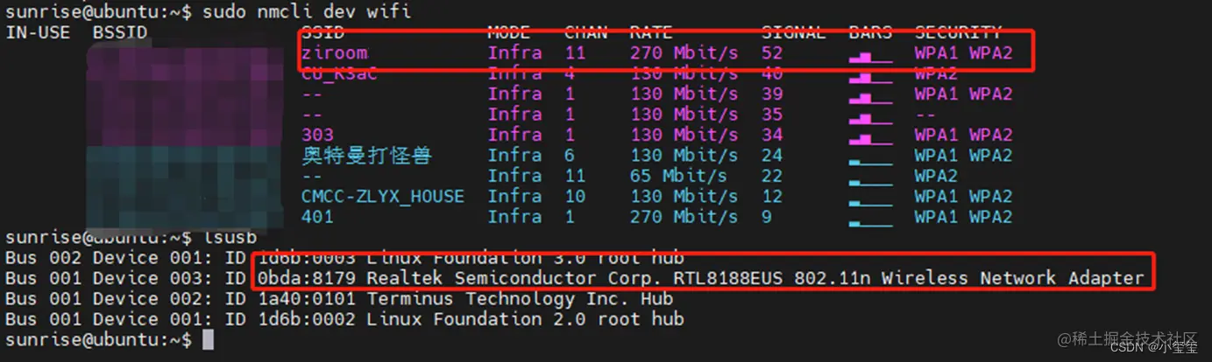Click the "65 Mbit/s" rate value
Screen dimensions: 1212x362
tap(678, 176)
